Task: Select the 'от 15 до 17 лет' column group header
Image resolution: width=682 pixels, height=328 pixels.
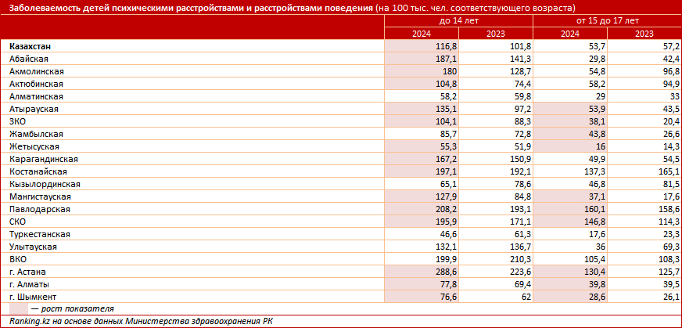Action: 607,20
